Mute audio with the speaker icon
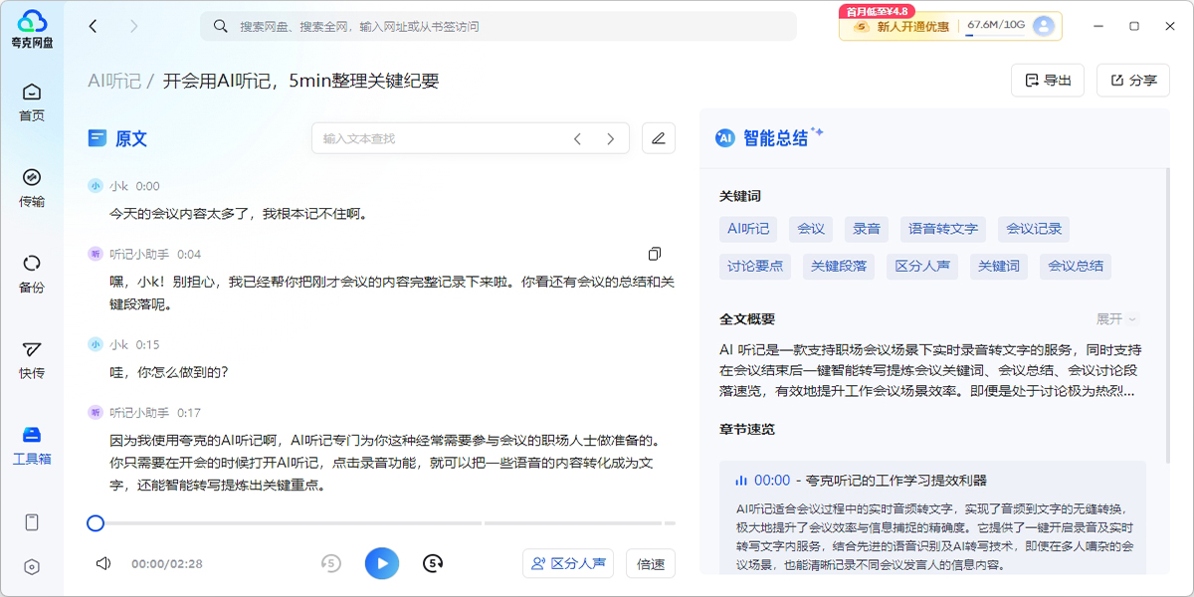This screenshot has width=1194, height=597. pyautogui.click(x=103, y=563)
